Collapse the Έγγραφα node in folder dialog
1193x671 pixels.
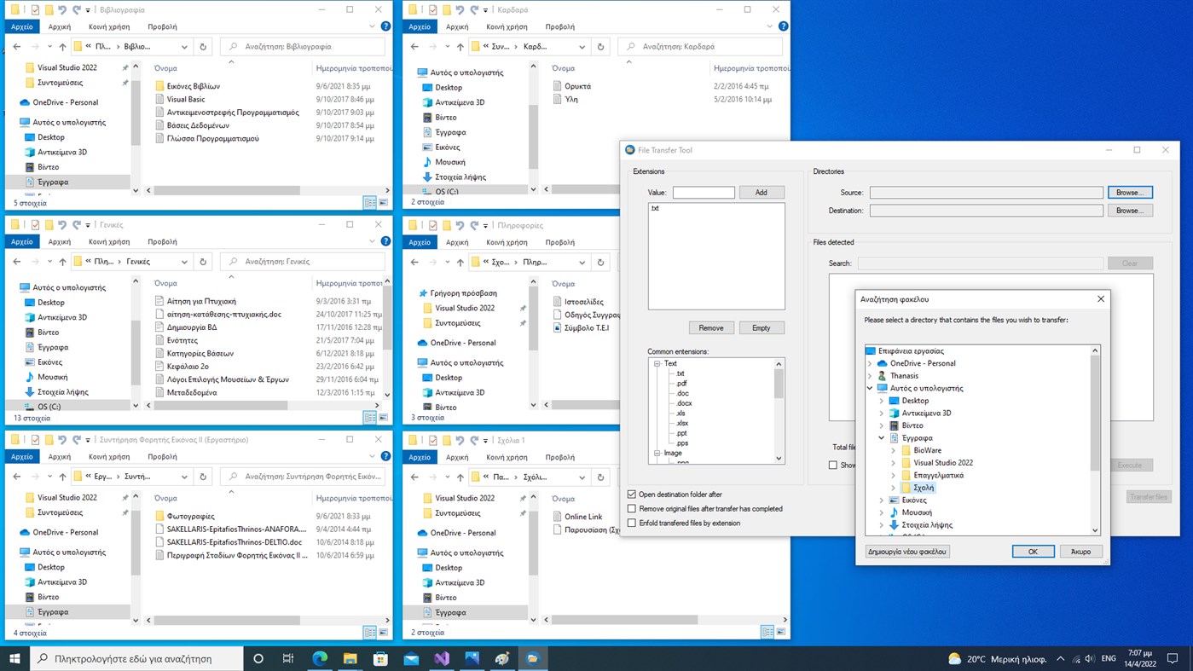pos(882,438)
